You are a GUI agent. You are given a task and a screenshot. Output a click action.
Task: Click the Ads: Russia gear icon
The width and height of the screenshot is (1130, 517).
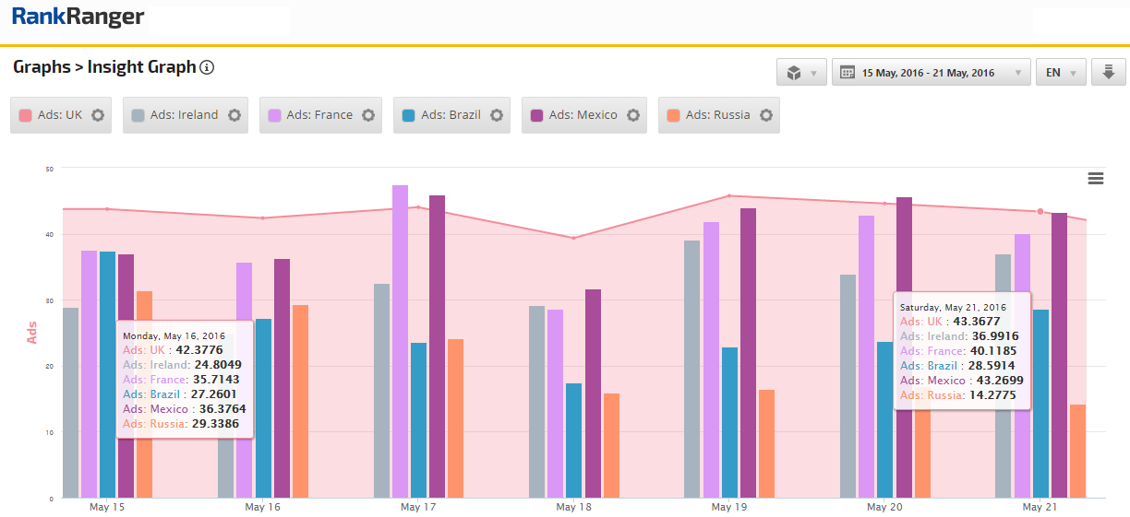click(x=766, y=115)
